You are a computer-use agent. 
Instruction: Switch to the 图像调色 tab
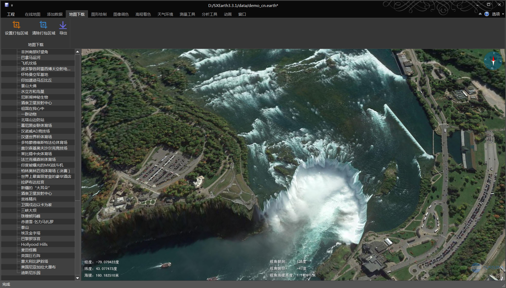[x=121, y=14]
